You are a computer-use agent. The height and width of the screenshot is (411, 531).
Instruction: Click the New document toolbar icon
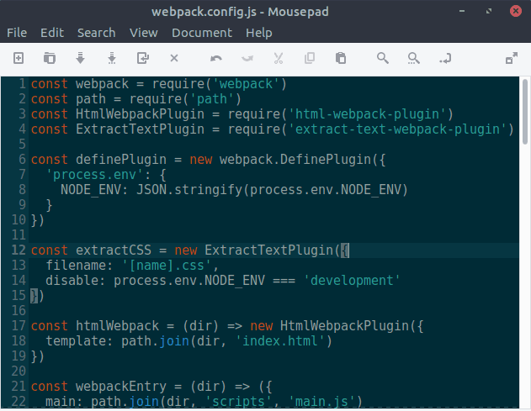19,58
